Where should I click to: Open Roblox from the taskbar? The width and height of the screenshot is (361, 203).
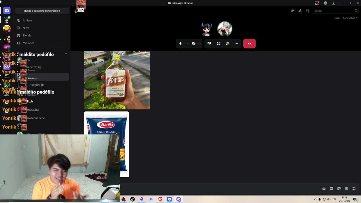tap(169, 199)
